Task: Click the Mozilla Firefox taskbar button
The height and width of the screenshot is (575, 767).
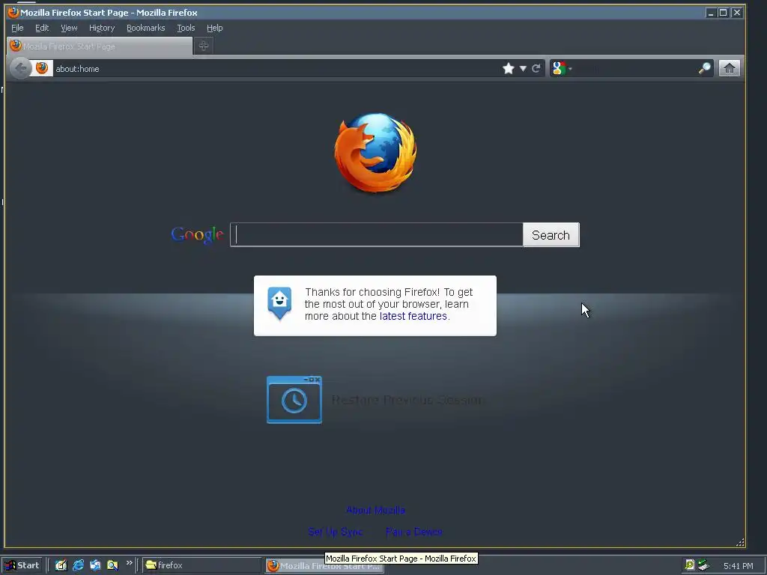Action: (324, 566)
